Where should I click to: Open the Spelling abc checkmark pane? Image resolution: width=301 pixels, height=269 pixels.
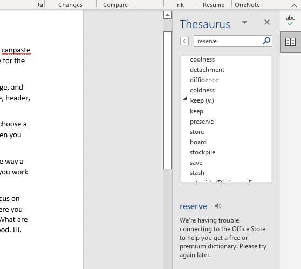pyautogui.click(x=290, y=20)
